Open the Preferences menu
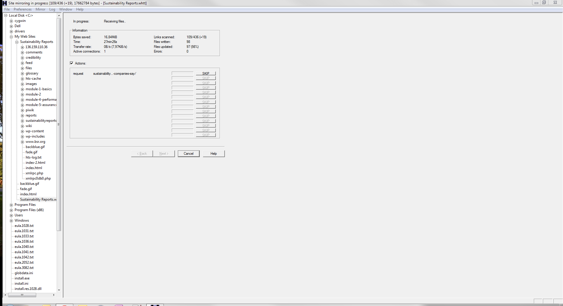Viewport: 563px width, 306px height. tap(22, 9)
